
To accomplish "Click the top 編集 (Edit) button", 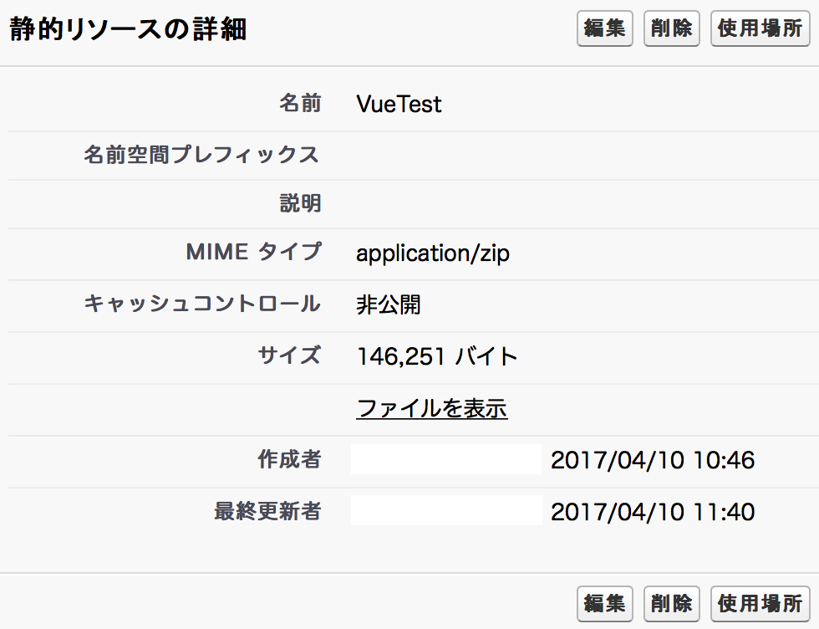I will point(605,28).
